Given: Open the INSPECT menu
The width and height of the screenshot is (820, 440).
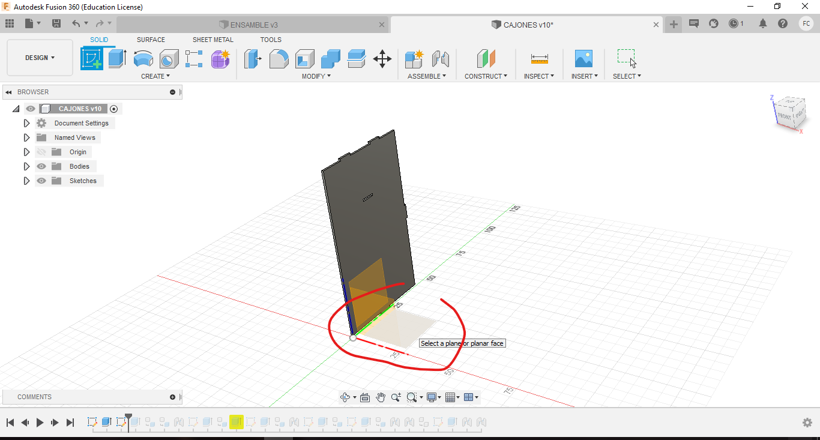Looking at the screenshot, I should click(539, 76).
